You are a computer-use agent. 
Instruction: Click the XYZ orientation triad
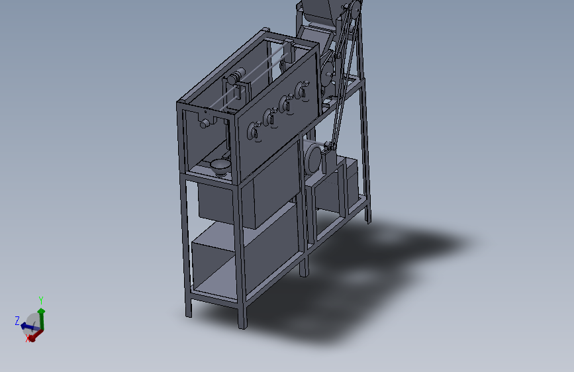click(30, 320)
